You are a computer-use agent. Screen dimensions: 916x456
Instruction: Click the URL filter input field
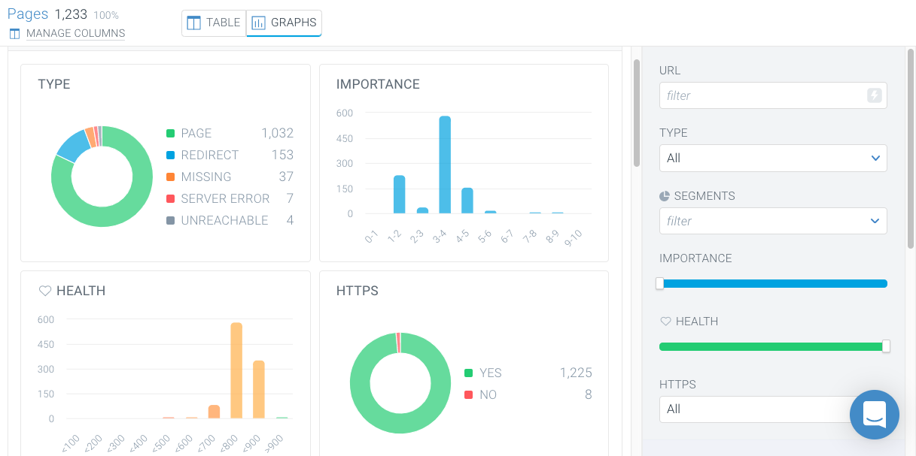pyautogui.click(x=773, y=95)
